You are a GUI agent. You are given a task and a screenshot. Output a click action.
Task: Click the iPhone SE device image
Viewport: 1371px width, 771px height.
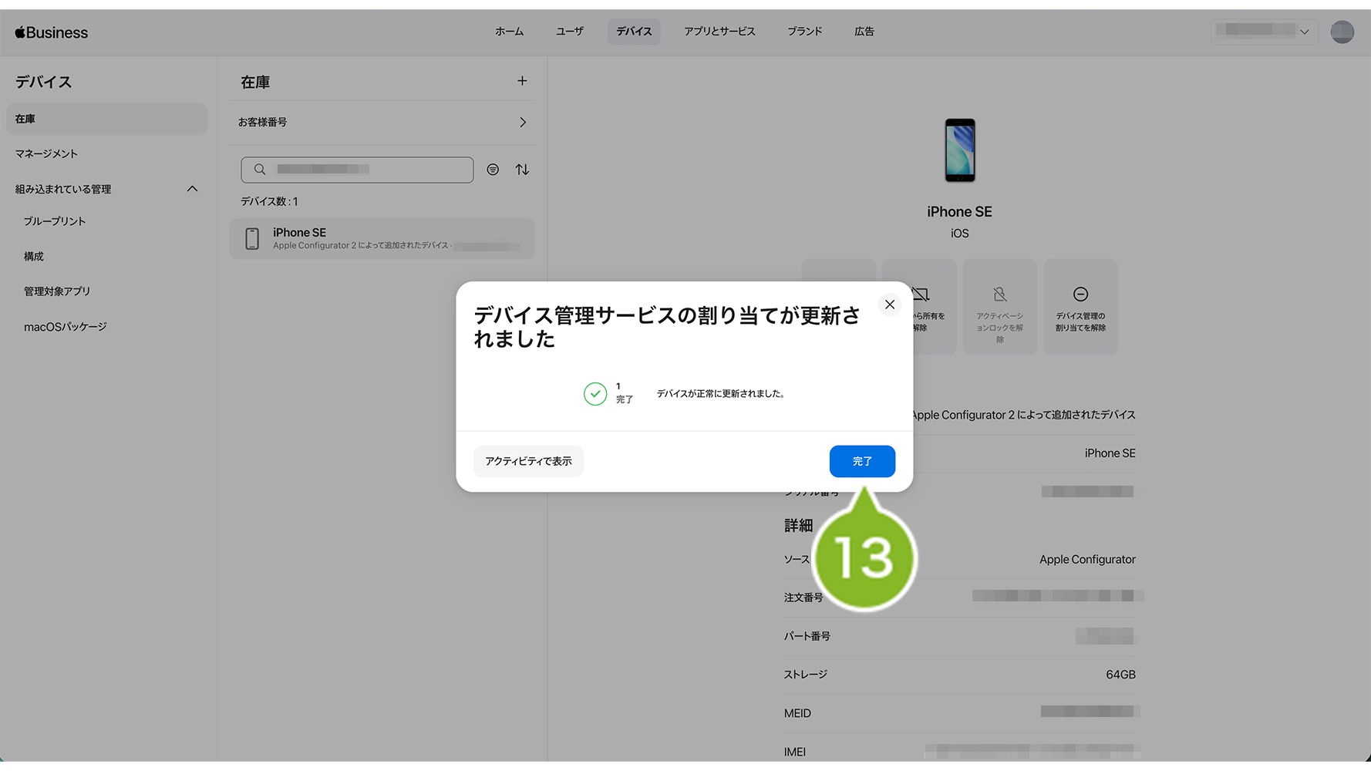959,150
